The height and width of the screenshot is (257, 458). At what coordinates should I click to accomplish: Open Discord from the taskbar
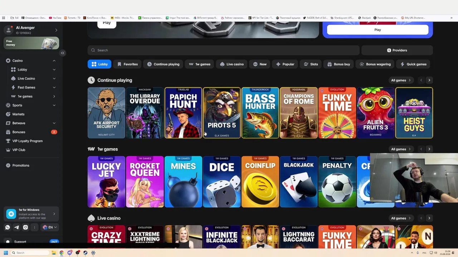69,253
